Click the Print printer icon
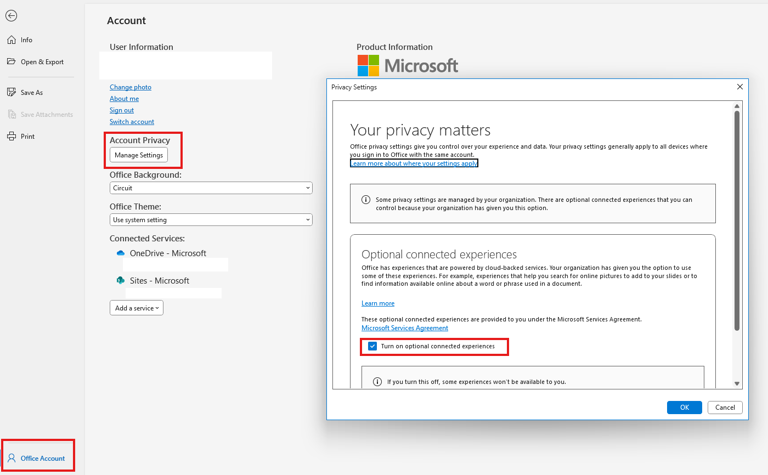Image resolution: width=768 pixels, height=475 pixels. click(11, 137)
